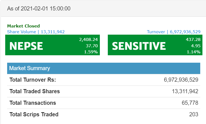Select the 'Total Transactions' row label
The width and height of the screenshot is (206, 124).
coord(33,103)
